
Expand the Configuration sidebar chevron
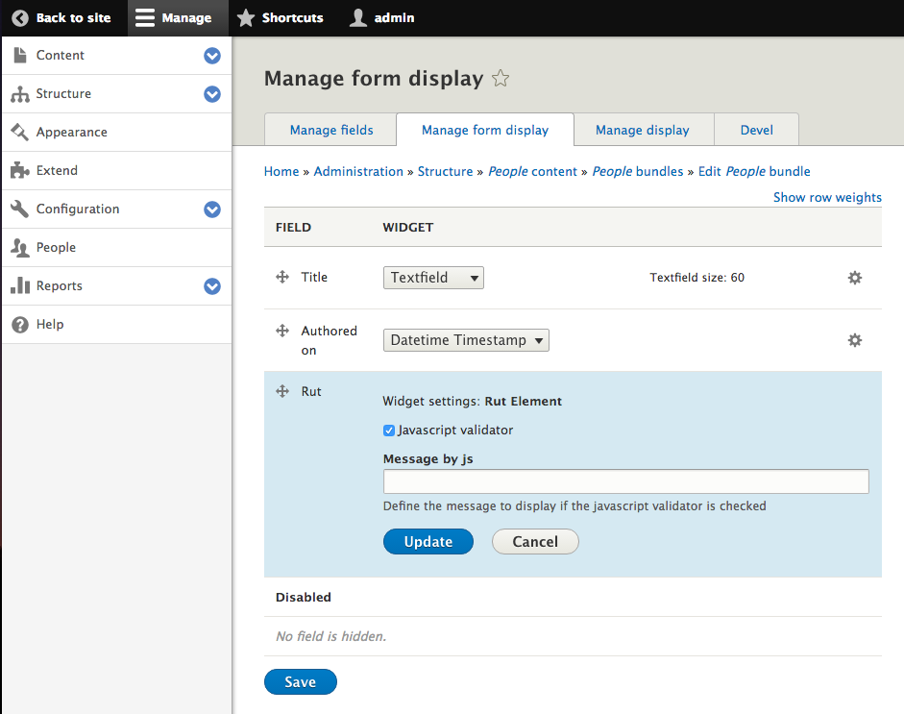point(211,209)
